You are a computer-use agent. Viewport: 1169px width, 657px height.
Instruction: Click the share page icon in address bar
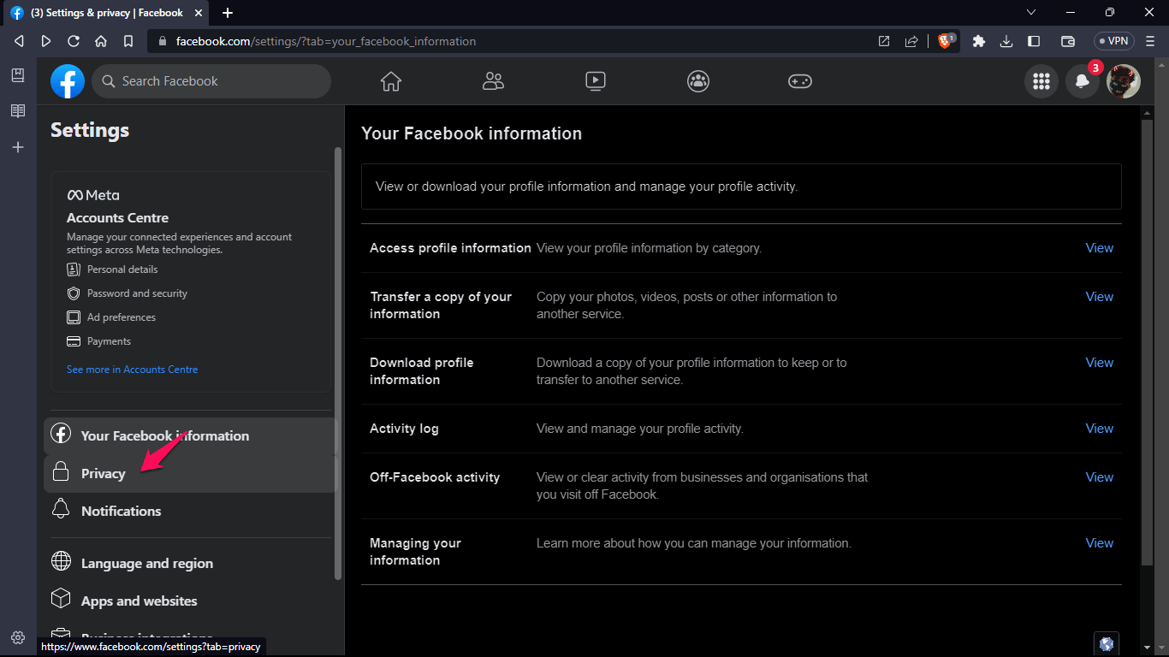click(912, 41)
